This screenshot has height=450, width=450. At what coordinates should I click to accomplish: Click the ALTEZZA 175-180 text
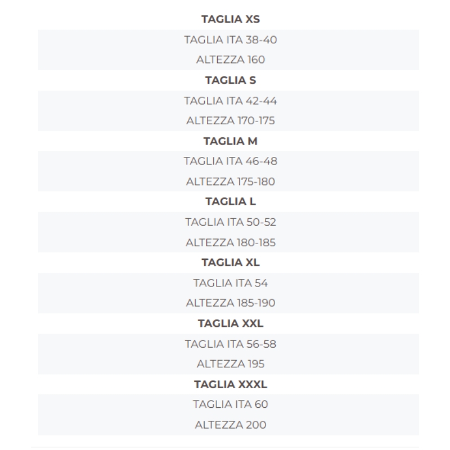pyautogui.click(x=231, y=182)
